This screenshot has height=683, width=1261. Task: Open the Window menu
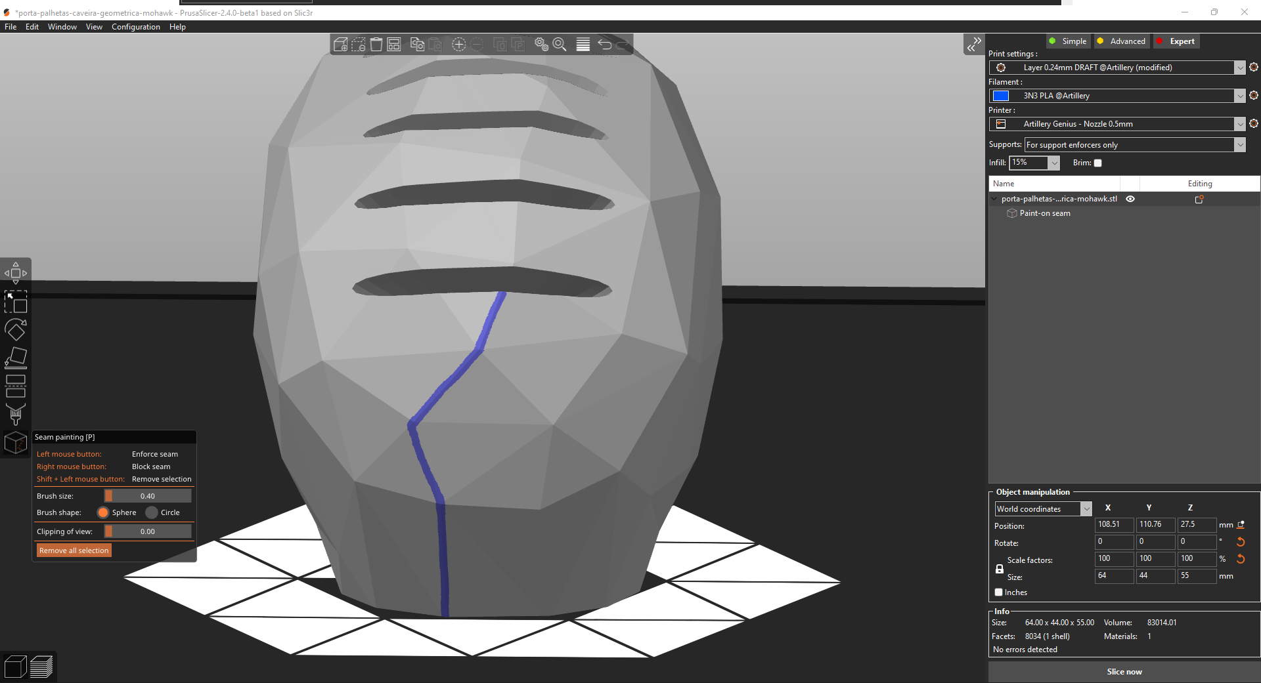(x=62, y=27)
